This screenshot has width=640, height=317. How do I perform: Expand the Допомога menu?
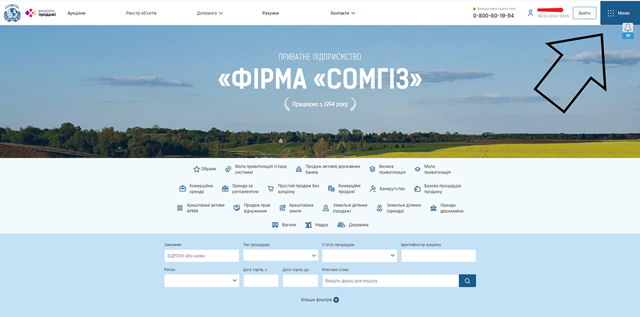click(210, 13)
